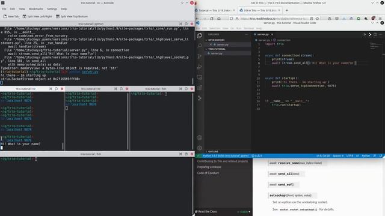Screen dimensions: 385x216
Task: Open Explorer panel more actions ellipsis
Action: point(247,35)
